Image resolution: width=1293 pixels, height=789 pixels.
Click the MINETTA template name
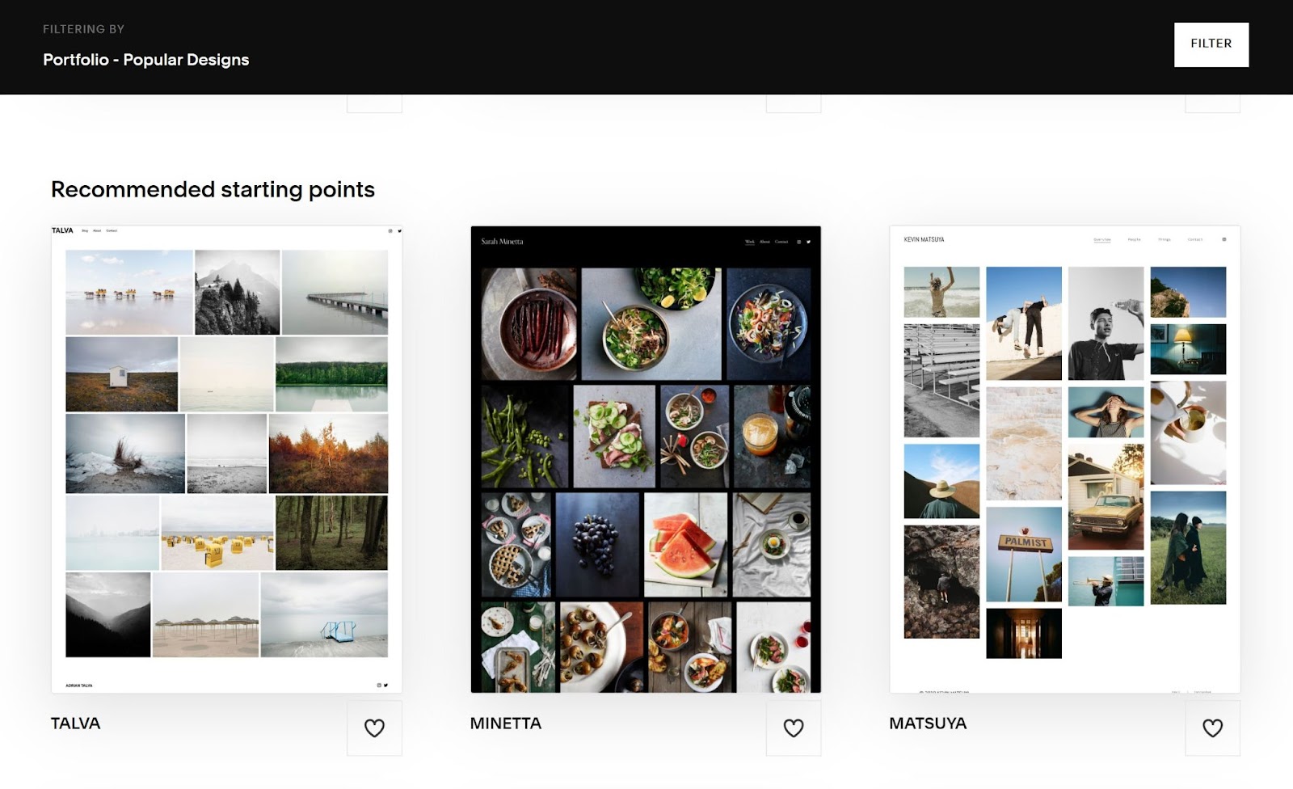(x=505, y=724)
